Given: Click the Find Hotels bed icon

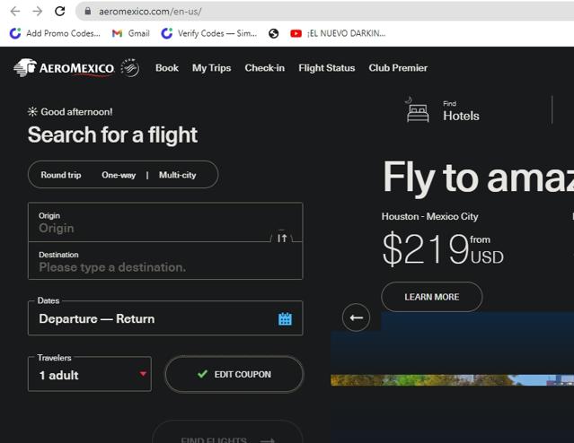Looking at the screenshot, I should coord(418,110).
